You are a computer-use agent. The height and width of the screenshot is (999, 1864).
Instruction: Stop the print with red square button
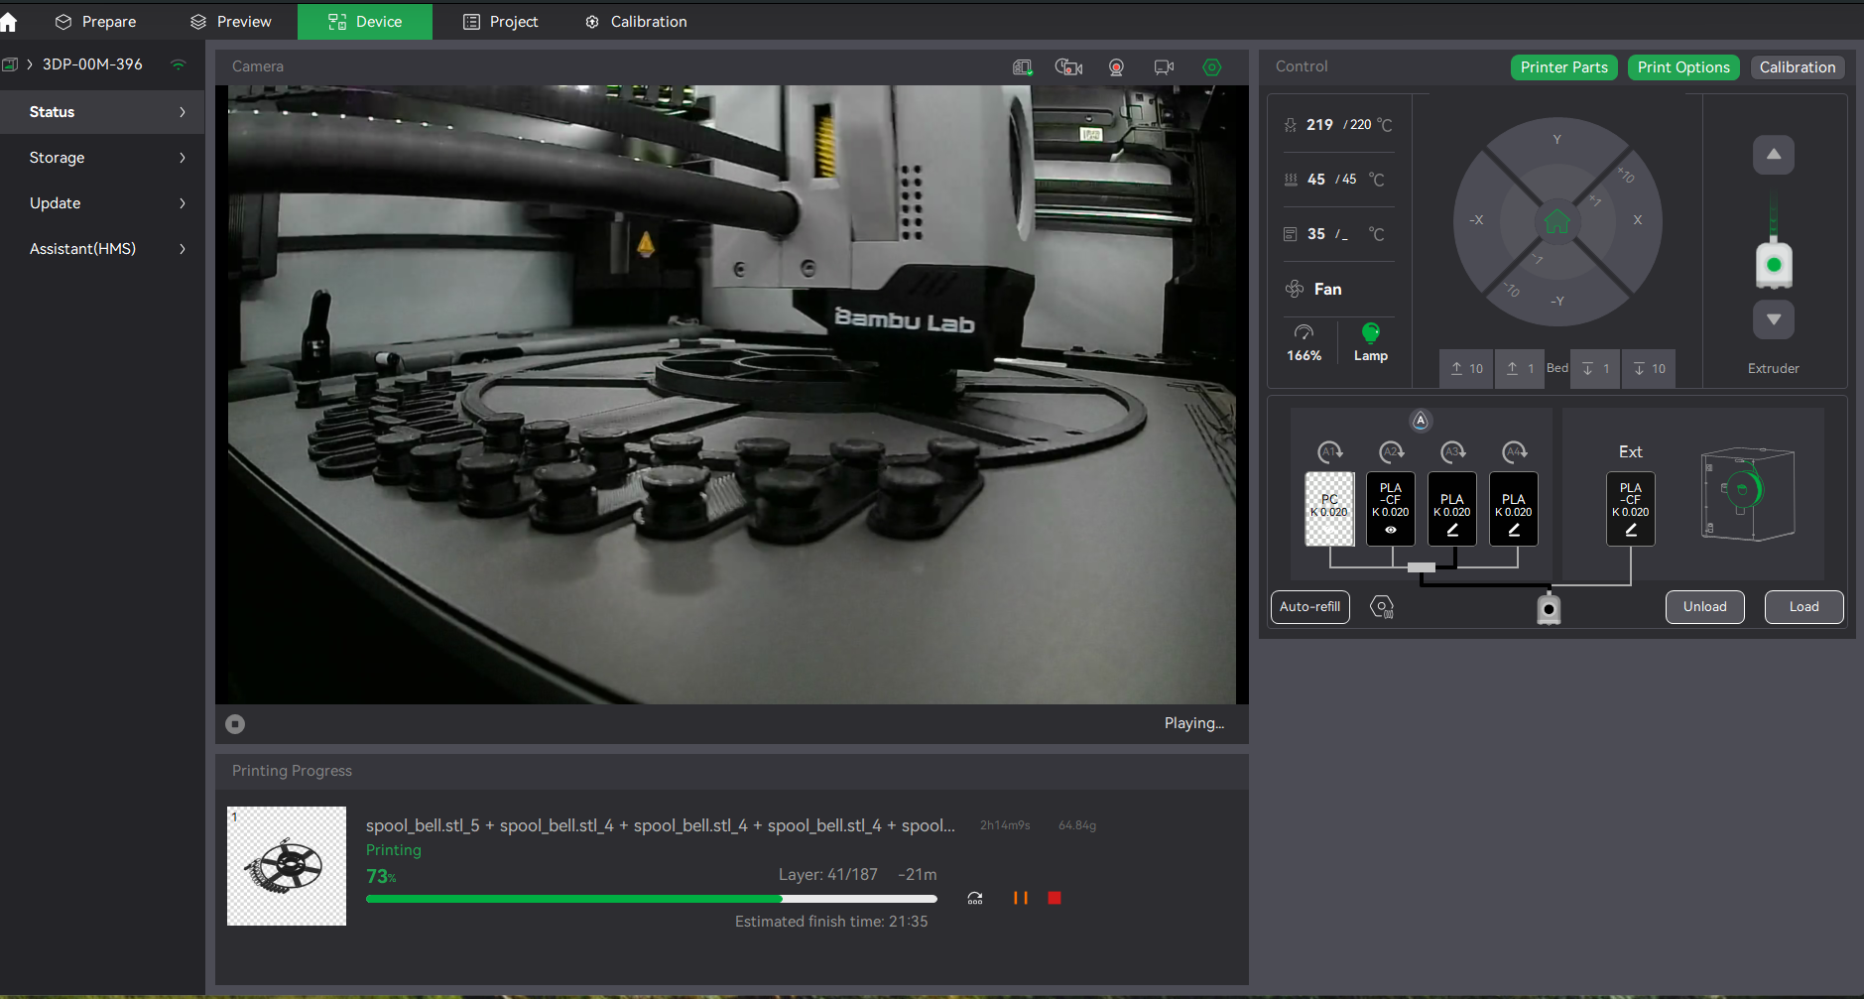1055,898
